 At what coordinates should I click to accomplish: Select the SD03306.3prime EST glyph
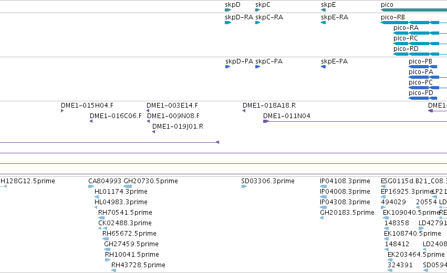point(244,186)
